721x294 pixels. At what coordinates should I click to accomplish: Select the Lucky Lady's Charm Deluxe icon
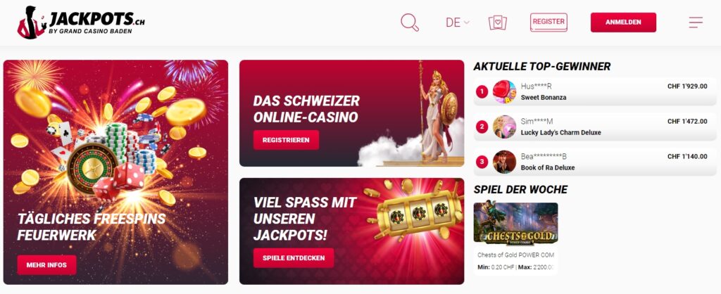(x=504, y=127)
